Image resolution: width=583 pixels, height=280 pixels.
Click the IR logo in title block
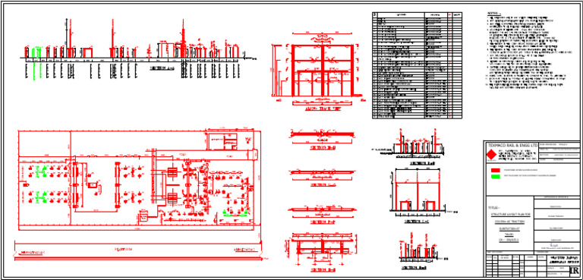(574, 271)
